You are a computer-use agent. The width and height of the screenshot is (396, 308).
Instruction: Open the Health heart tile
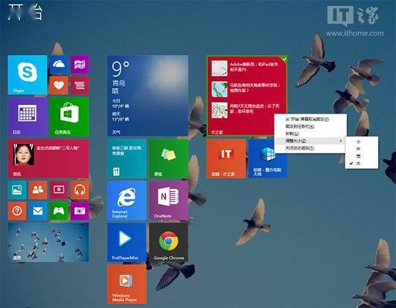coord(59,85)
